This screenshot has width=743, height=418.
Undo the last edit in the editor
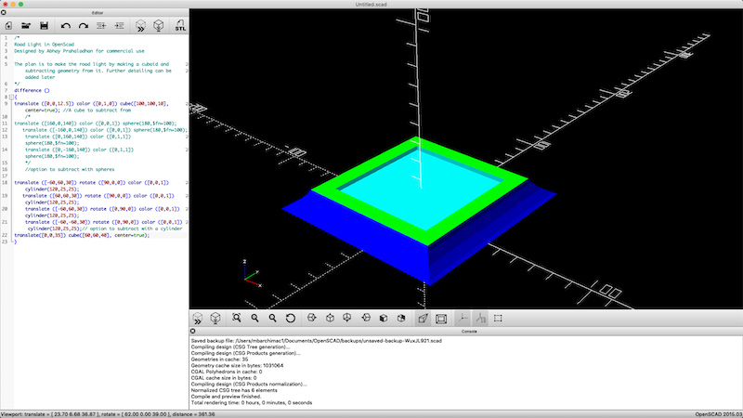pyautogui.click(x=65, y=26)
